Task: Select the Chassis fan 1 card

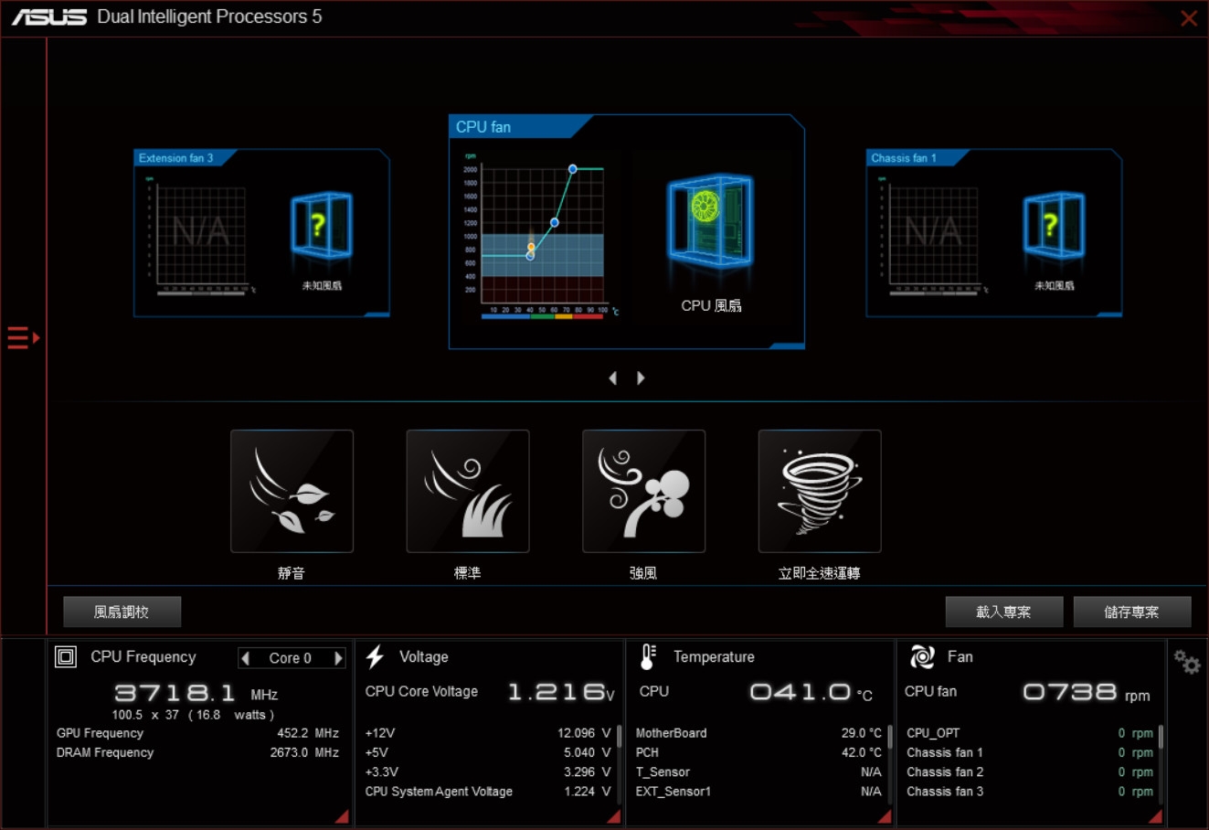Action: tap(994, 233)
